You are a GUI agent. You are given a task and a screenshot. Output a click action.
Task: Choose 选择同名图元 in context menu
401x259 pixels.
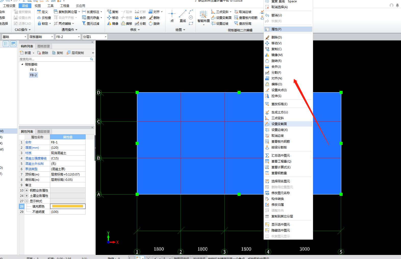(288, 181)
